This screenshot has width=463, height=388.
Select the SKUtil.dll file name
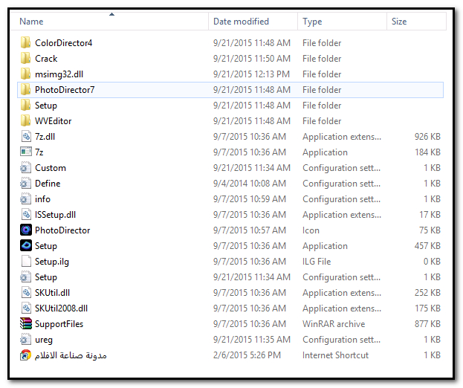pyautogui.click(x=52, y=293)
